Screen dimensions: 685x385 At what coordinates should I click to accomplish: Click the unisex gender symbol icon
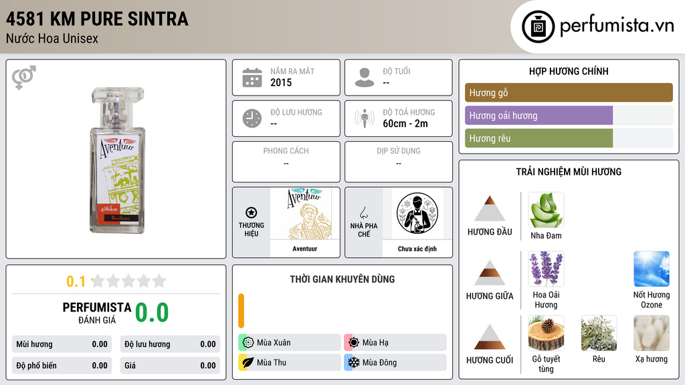click(23, 78)
